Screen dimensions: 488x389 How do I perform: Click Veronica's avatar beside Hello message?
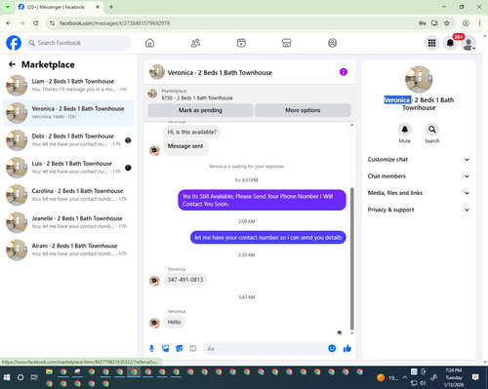click(154, 323)
